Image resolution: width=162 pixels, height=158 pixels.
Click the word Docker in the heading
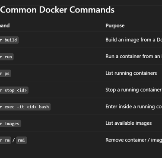pyautogui.click(x=53, y=10)
